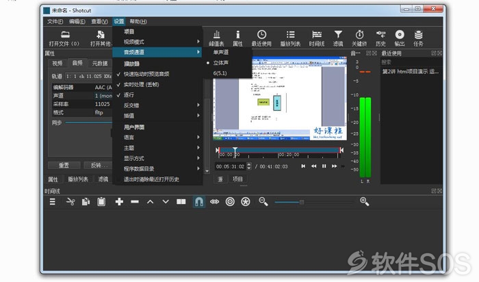Click the timeline Append plus icon
The width and height of the screenshot is (479, 282).
[119, 202]
